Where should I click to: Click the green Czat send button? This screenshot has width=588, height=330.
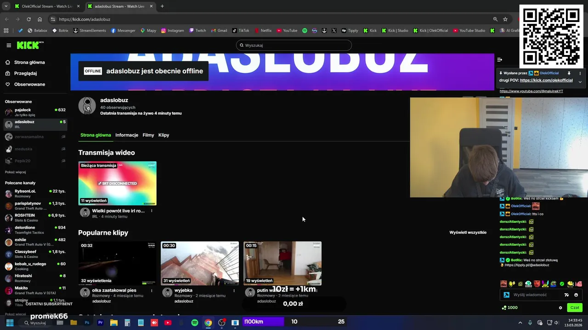point(575,308)
